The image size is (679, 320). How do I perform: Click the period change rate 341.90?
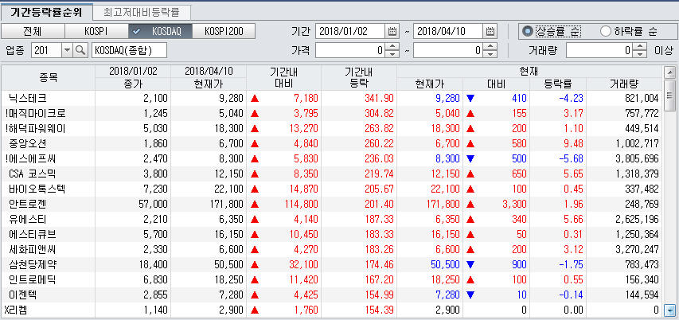[x=380, y=98]
